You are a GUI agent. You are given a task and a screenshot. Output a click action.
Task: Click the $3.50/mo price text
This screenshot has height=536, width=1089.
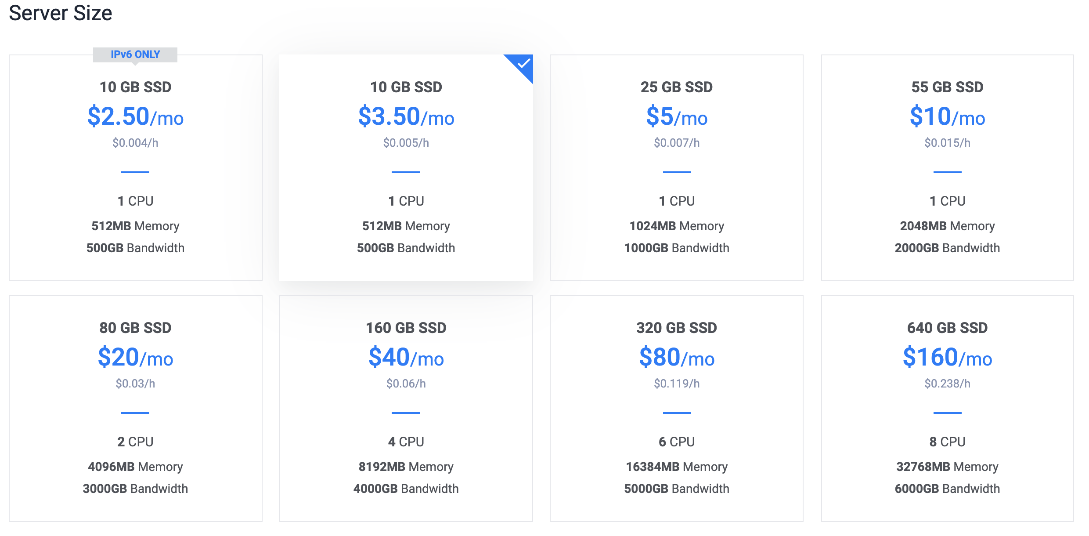[406, 116]
